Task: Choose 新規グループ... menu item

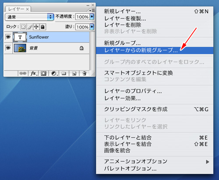Action: click(x=155, y=43)
